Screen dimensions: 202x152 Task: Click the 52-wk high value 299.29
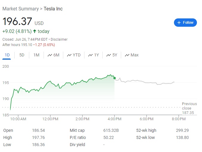182,130
